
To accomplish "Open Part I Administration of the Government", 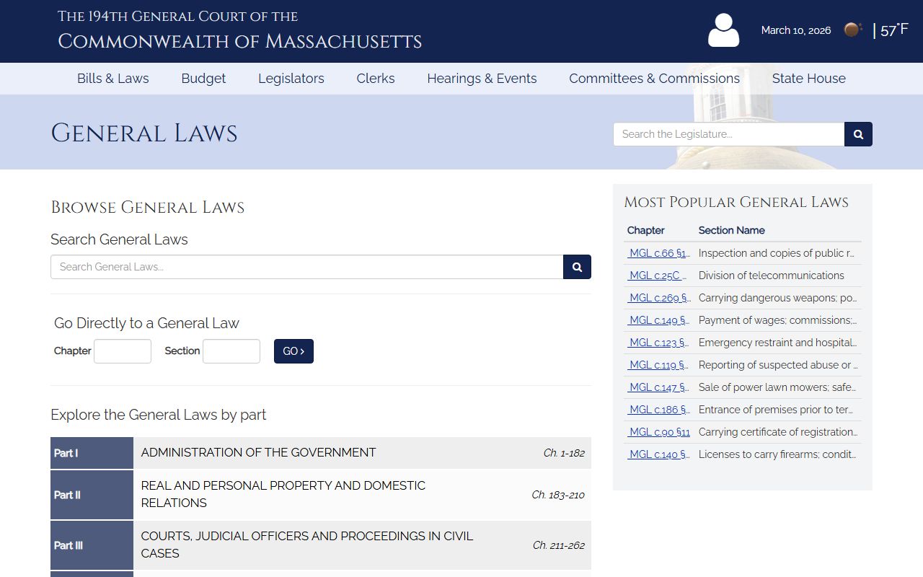I will pos(321,453).
